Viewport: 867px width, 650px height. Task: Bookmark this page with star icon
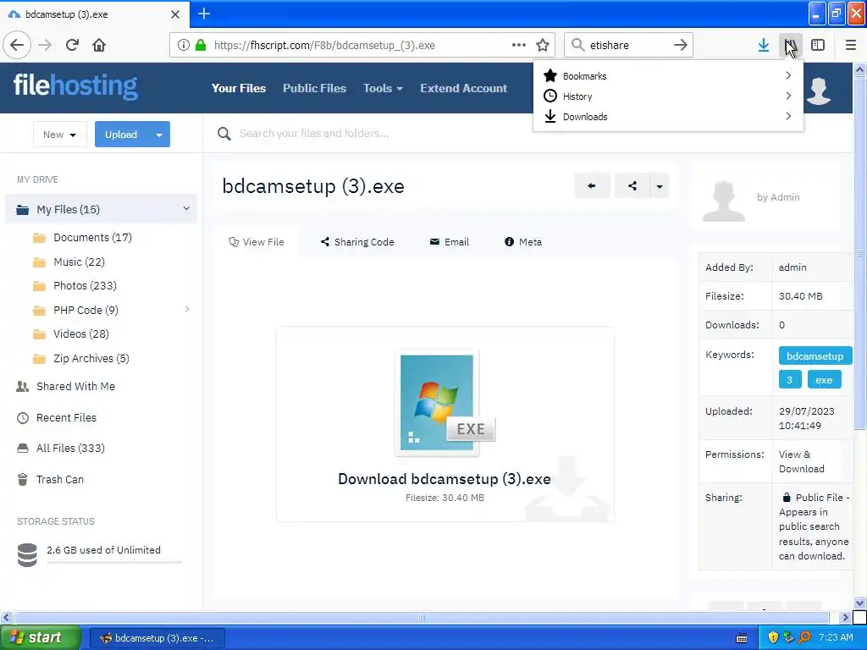pyautogui.click(x=543, y=45)
